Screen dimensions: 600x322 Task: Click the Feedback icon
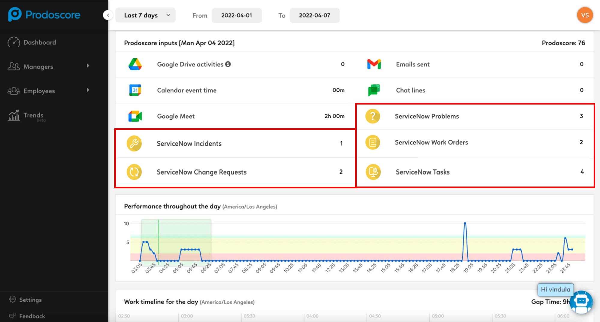13,316
